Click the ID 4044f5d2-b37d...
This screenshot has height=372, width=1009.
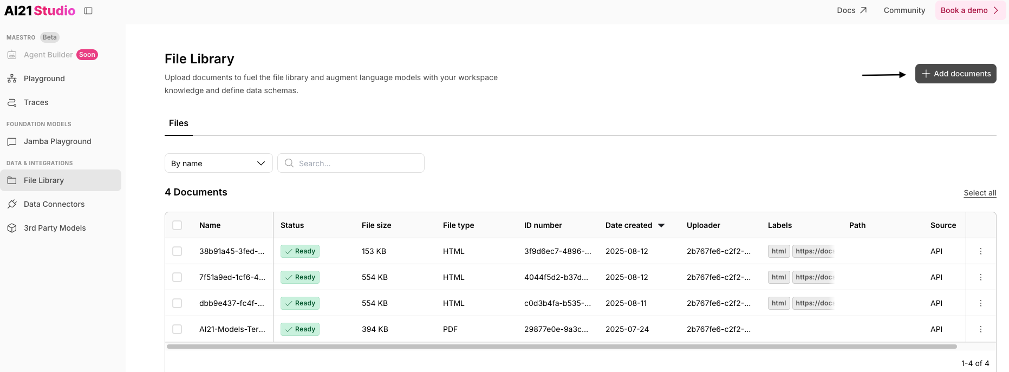click(x=556, y=277)
